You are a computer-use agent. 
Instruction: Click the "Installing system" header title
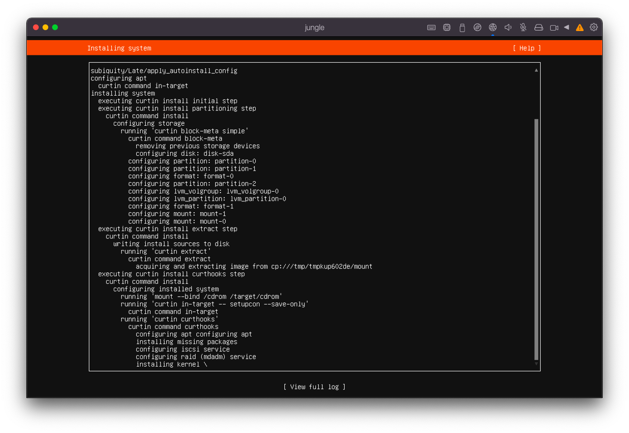click(119, 48)
